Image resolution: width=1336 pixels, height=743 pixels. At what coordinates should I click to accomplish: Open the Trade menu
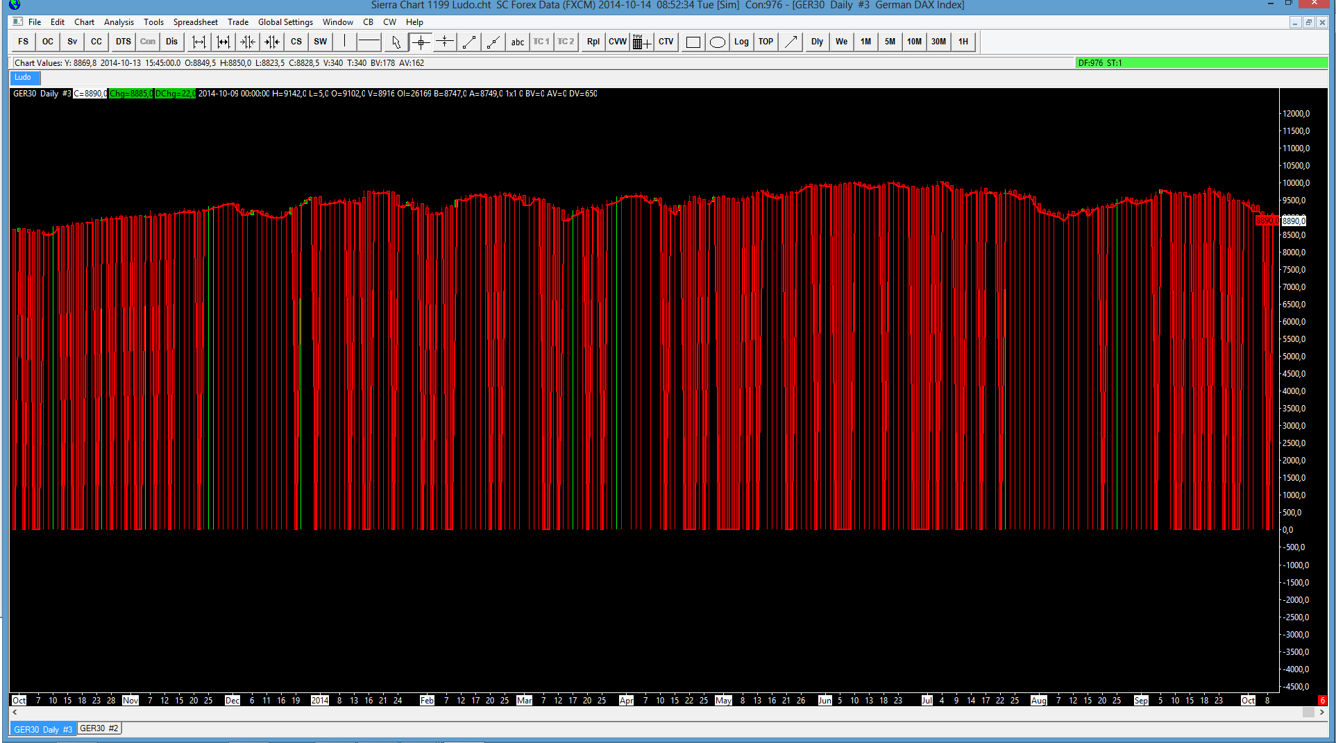237,22
